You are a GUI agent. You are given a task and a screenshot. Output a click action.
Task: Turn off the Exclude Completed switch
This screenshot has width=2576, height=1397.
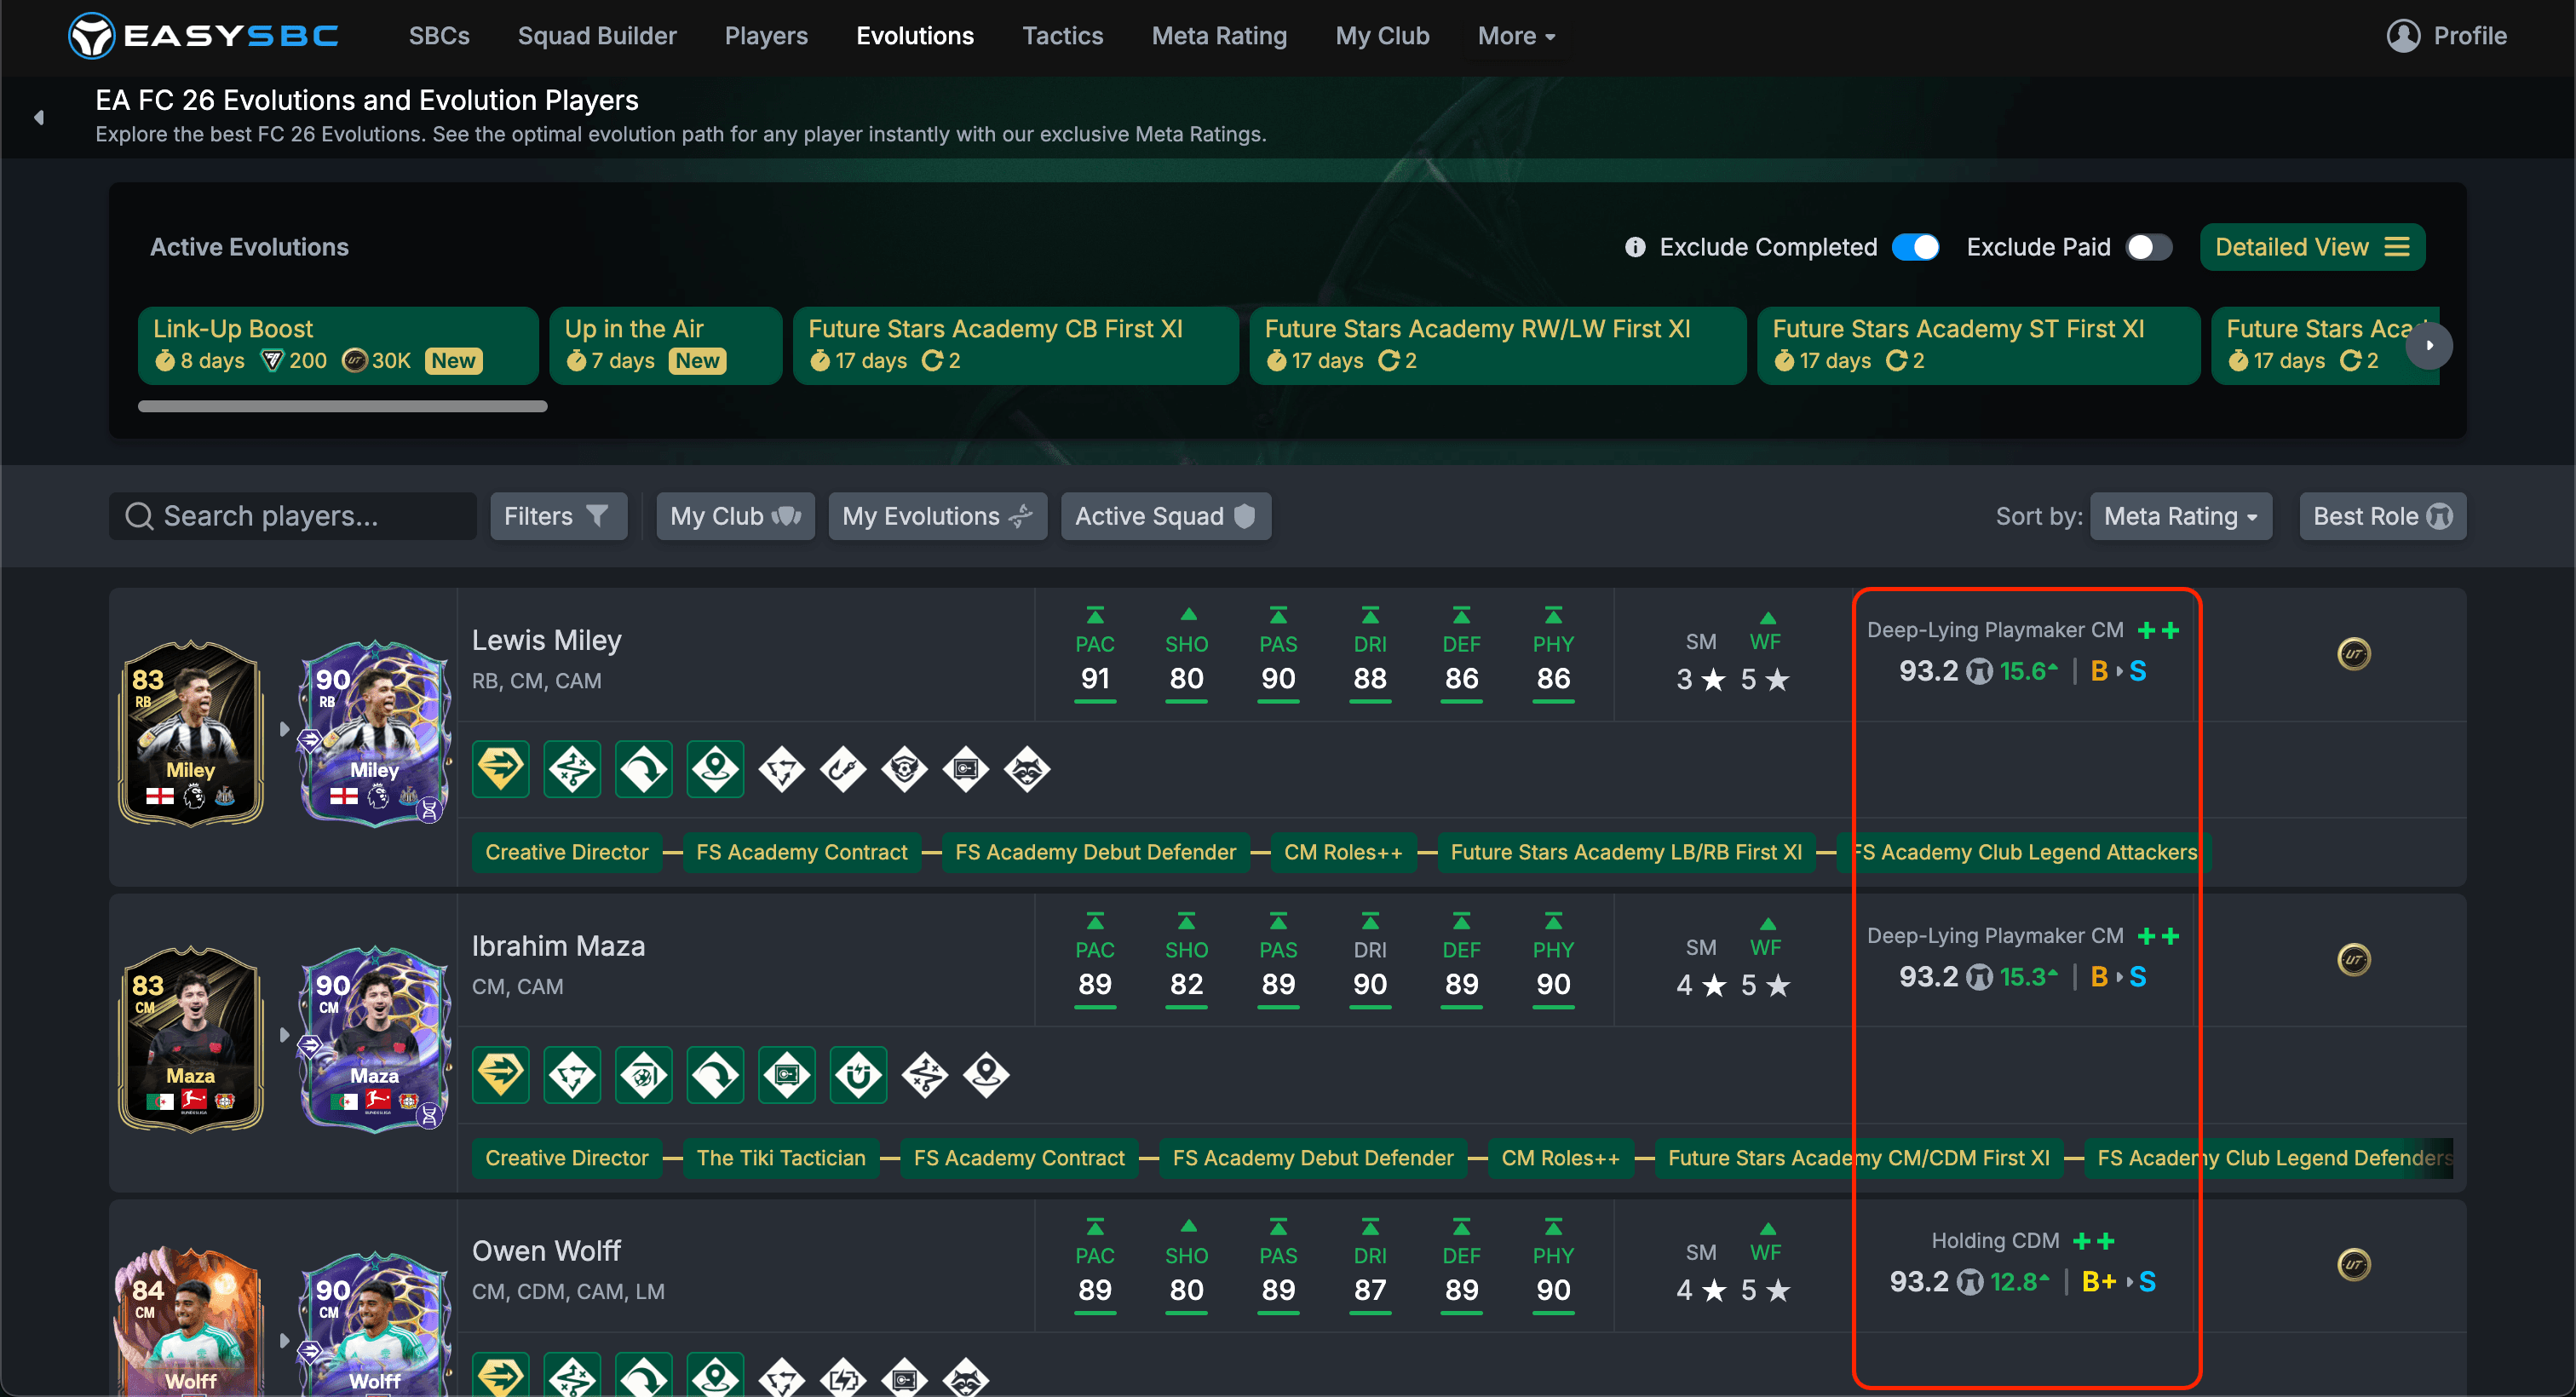pyautogui.click(x=1915, y=247)
